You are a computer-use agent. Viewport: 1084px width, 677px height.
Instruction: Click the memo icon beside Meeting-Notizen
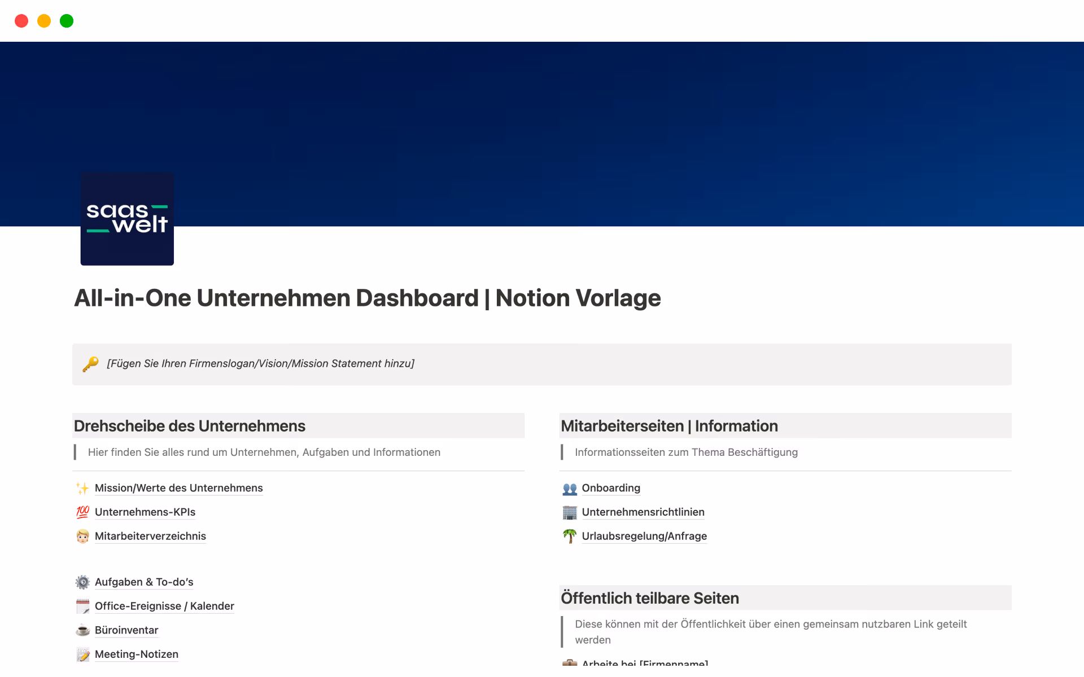82,654
